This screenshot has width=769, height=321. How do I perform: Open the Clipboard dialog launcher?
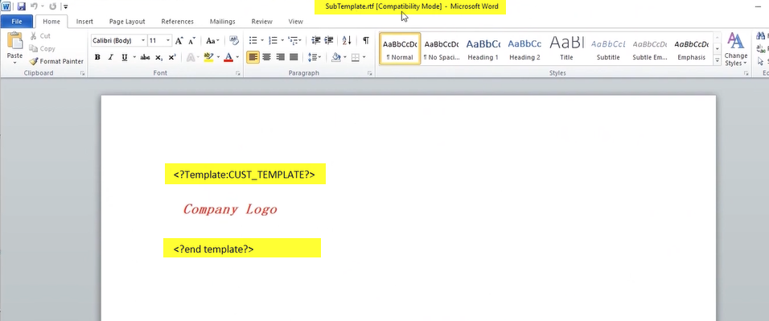[x=82, y=73]
